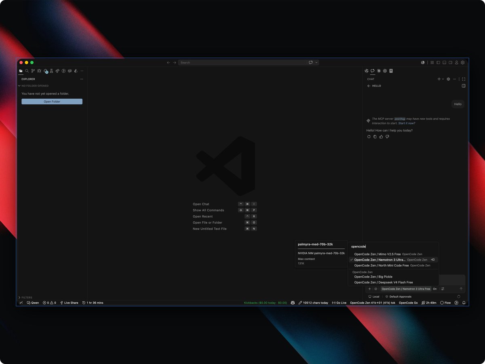Image resolution: width=485 pixels, height=364 pixels.
Task: Click the remote window status bar icon
Action: point(21,303)
